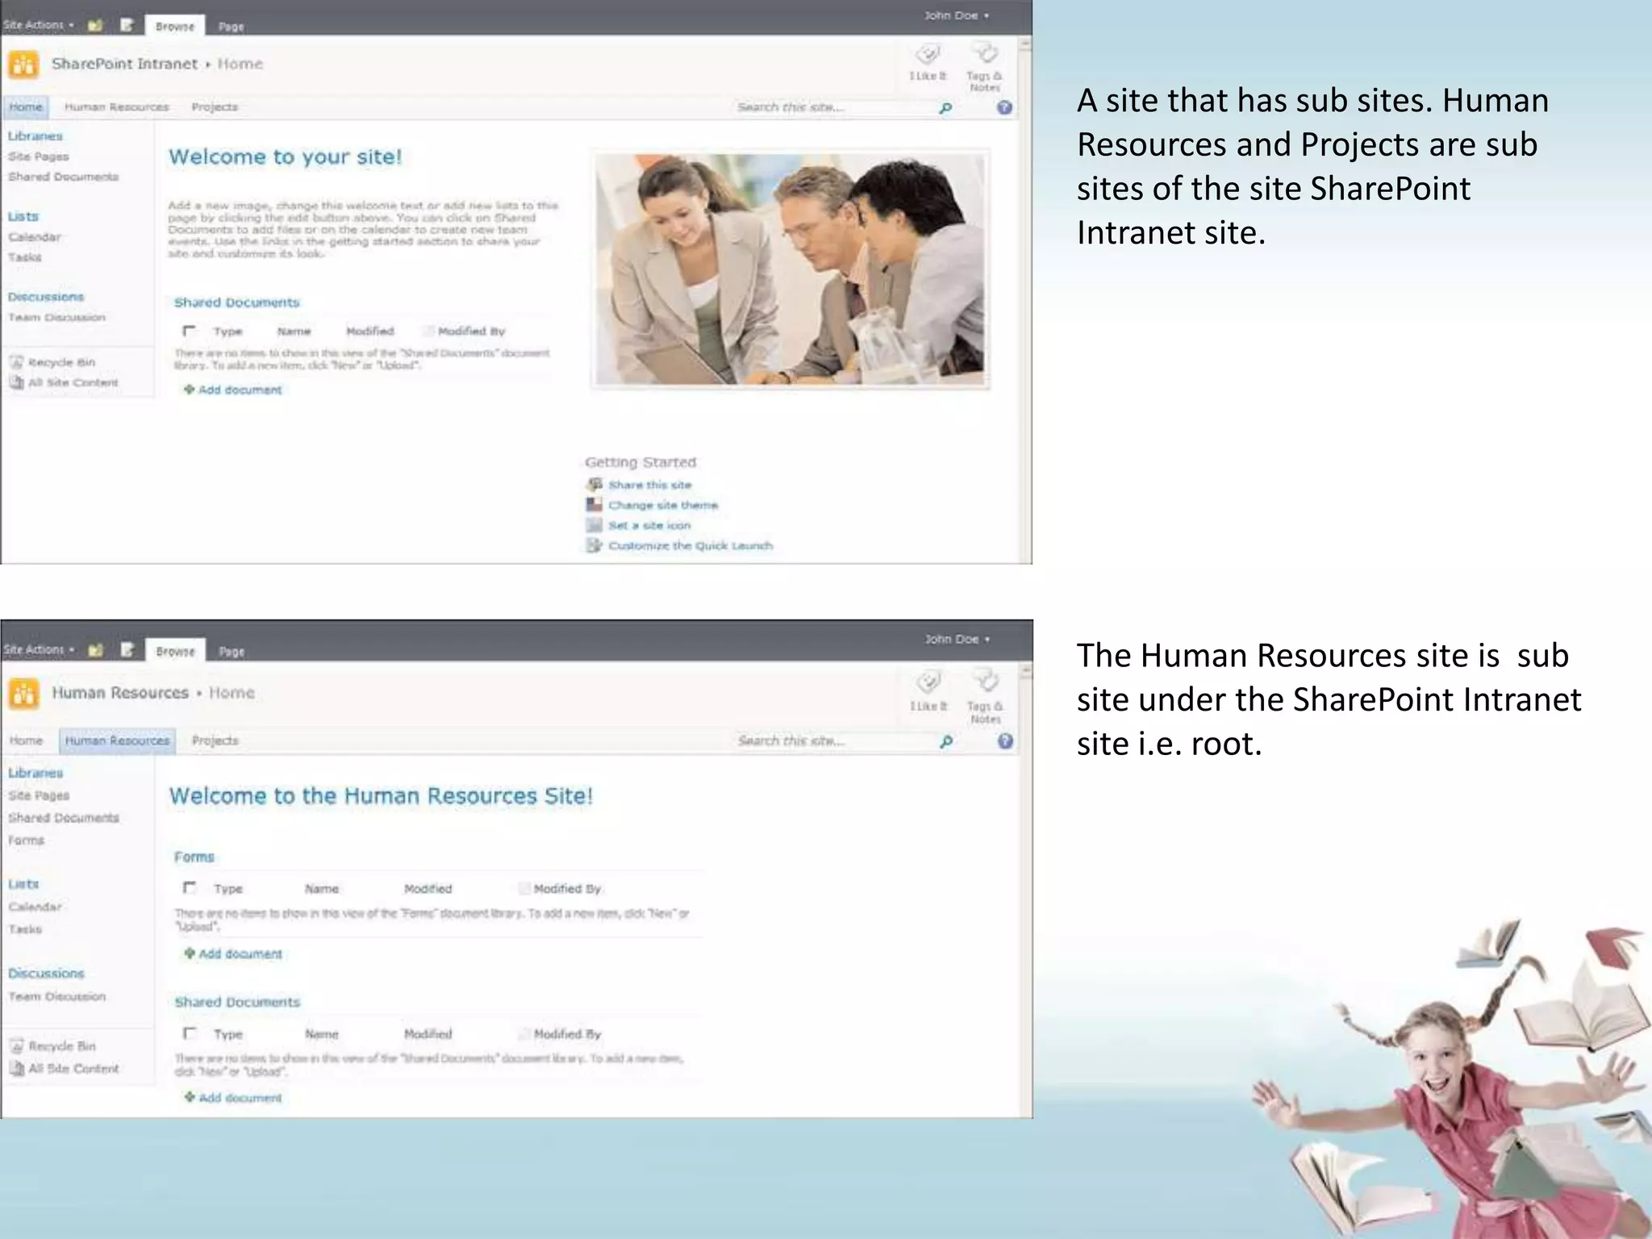
Task: Click Add document plus icon under Forms library
Action: point(189,953)
